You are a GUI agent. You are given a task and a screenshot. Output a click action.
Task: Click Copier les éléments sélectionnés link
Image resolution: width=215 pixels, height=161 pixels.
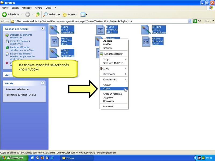20,42
